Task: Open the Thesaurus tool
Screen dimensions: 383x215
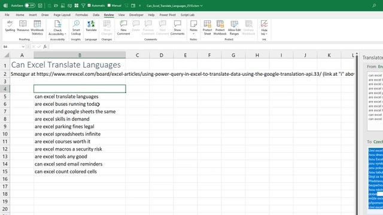Action: tap(23, 26)
